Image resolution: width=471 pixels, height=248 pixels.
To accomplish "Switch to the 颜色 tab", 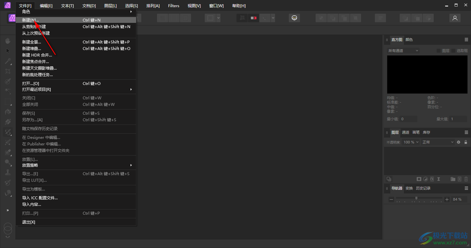I will point(409,40).
